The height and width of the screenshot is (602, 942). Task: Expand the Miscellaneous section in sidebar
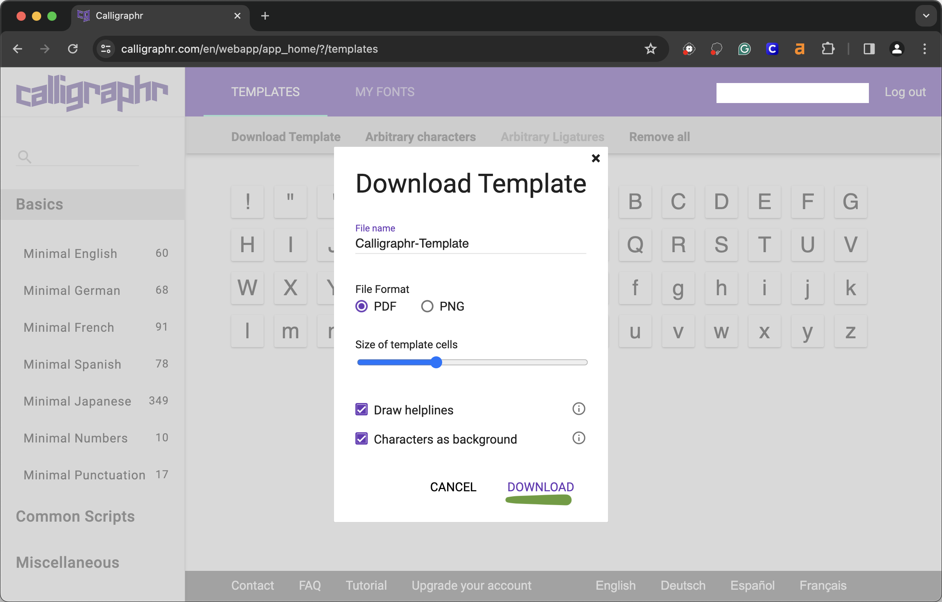click(67, 563)
